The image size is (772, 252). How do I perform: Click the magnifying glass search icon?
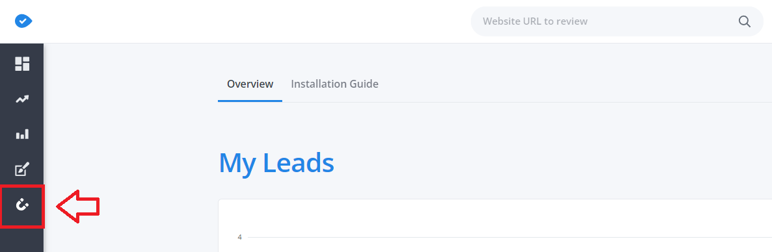click(745, 21)
